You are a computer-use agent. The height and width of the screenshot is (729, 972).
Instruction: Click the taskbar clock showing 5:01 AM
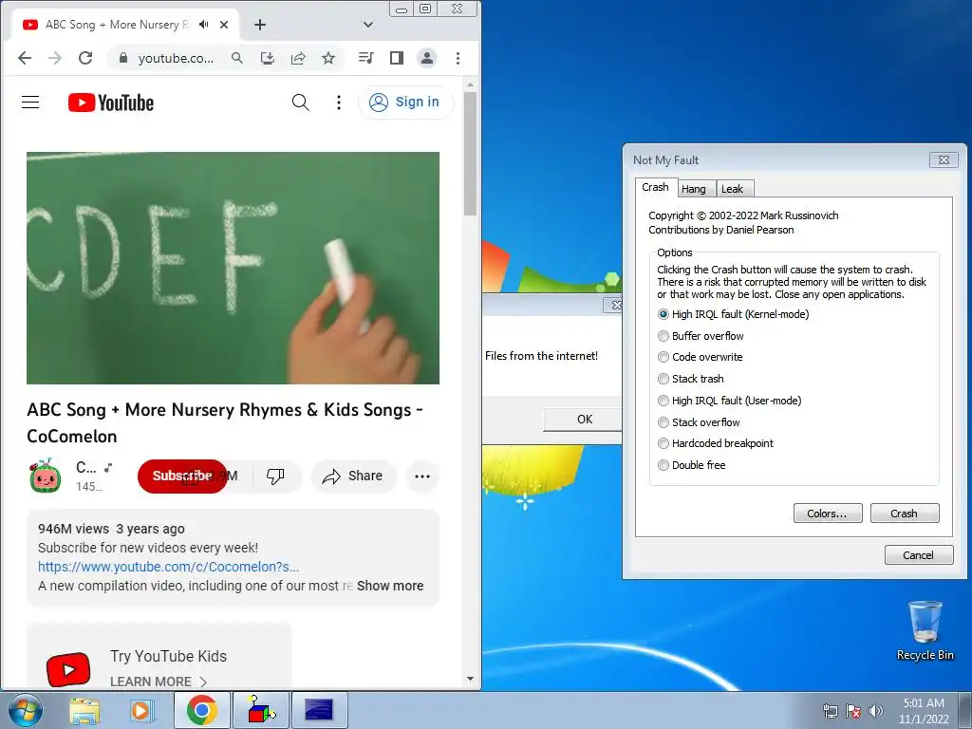[924, 711]
